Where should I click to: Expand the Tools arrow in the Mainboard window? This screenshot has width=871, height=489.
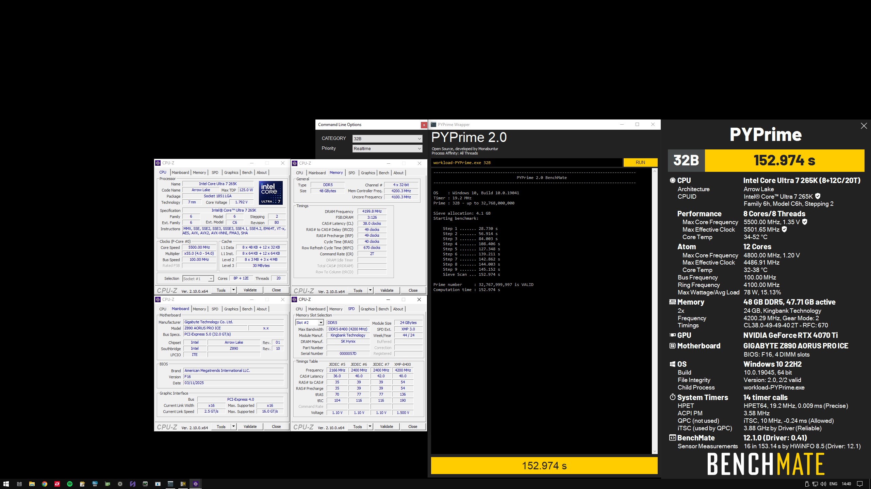[233, 427]
